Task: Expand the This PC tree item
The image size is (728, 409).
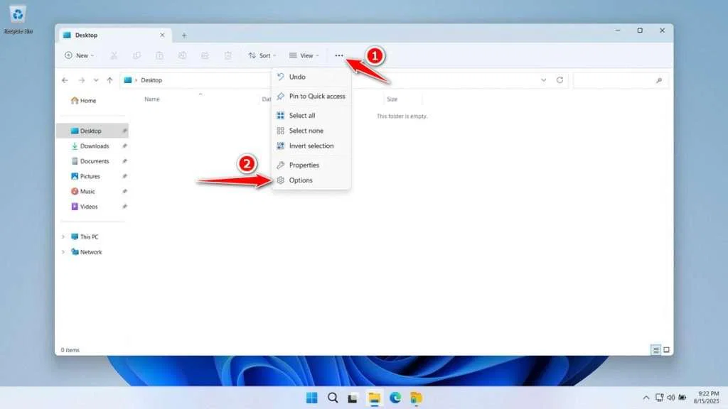Action: pyautogui.click(x=63, y=236)
